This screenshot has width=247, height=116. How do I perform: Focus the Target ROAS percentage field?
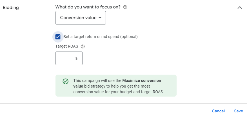pos(69,58)
